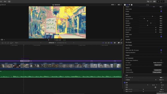Go back in timeline history arrow
The image size is (167, 94).
tap(41, 43)
